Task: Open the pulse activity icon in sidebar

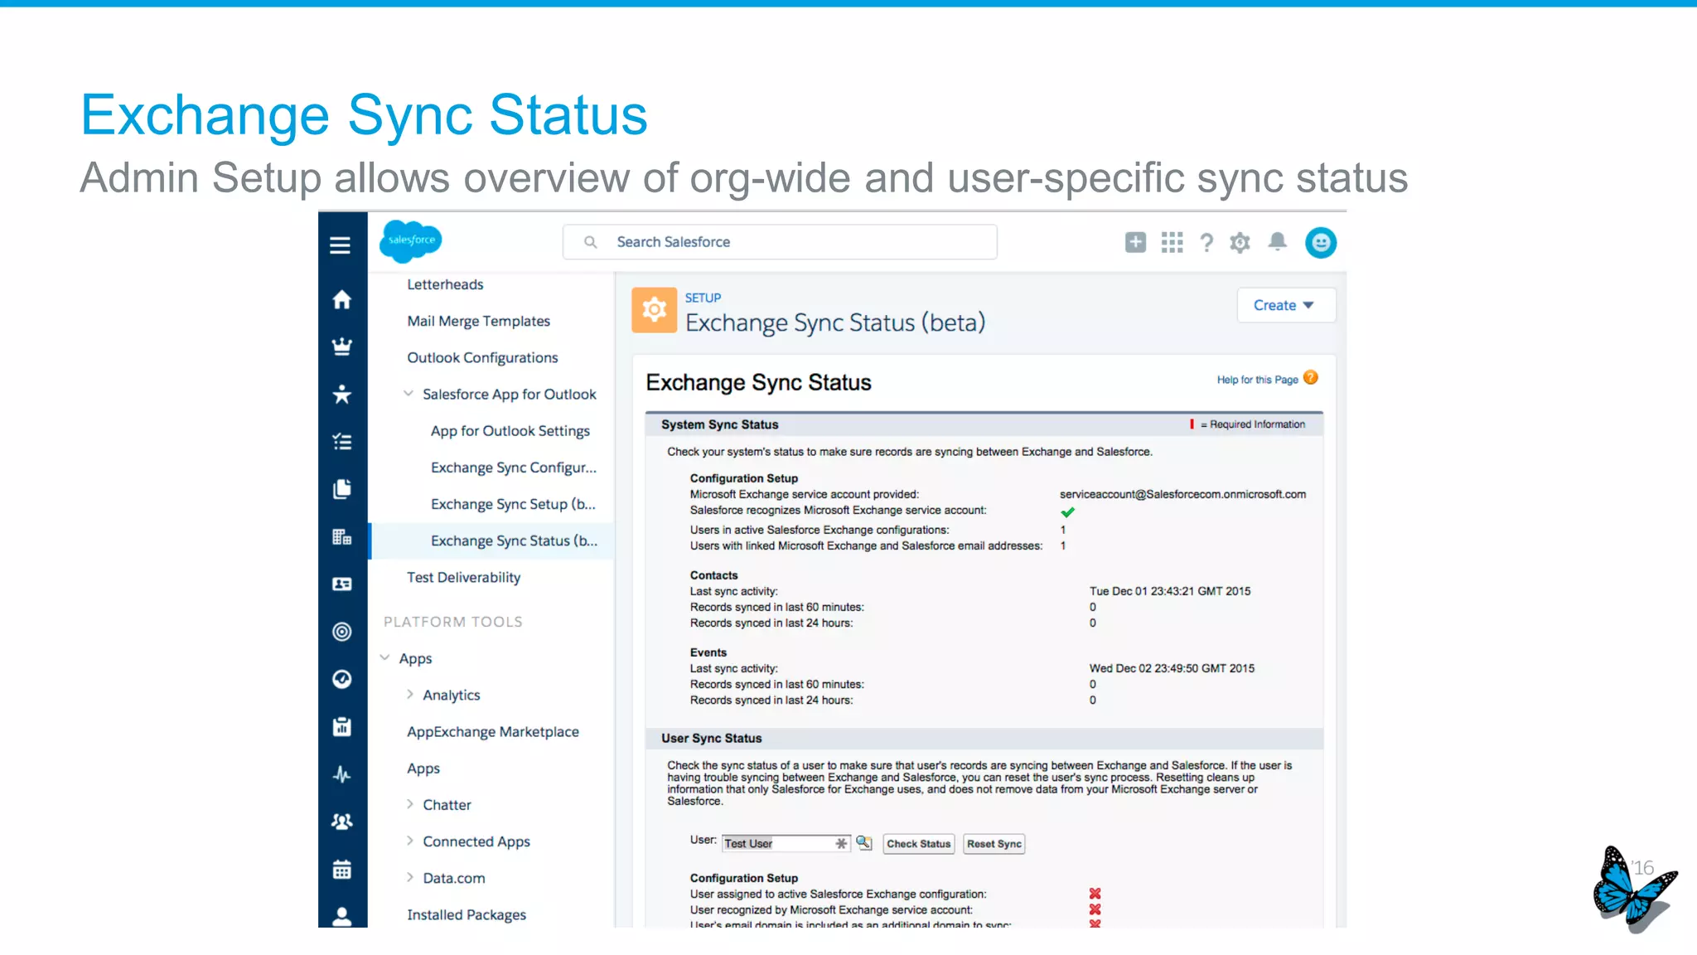Action: coord(341,774)
